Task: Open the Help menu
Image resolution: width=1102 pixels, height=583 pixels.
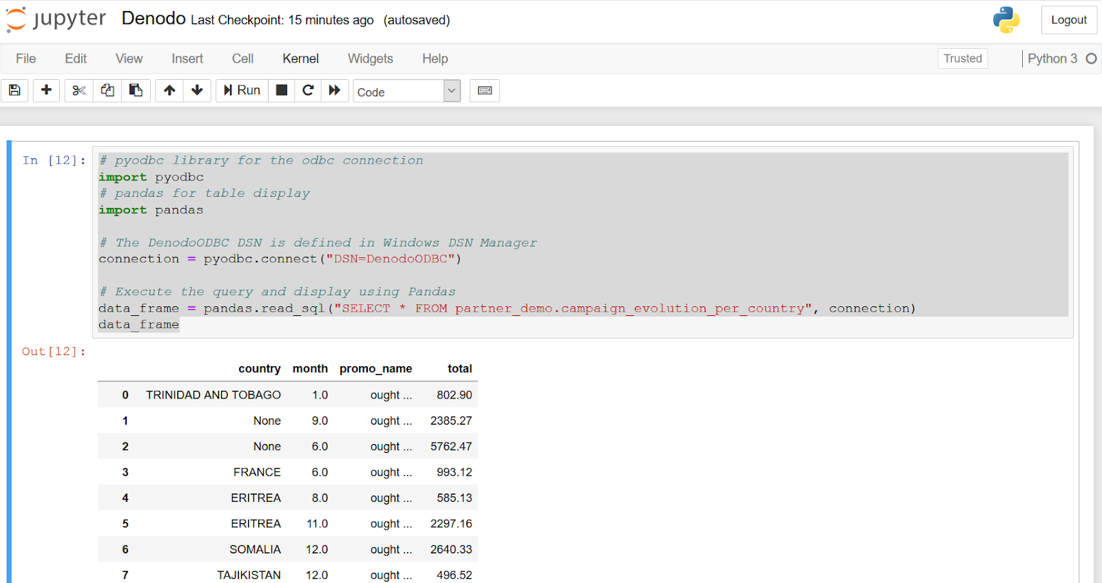Action: tap(435, 59)
